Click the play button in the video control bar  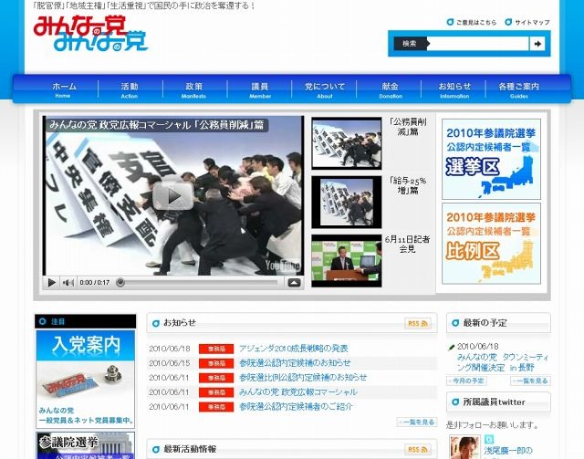click(x=51, y=283)
